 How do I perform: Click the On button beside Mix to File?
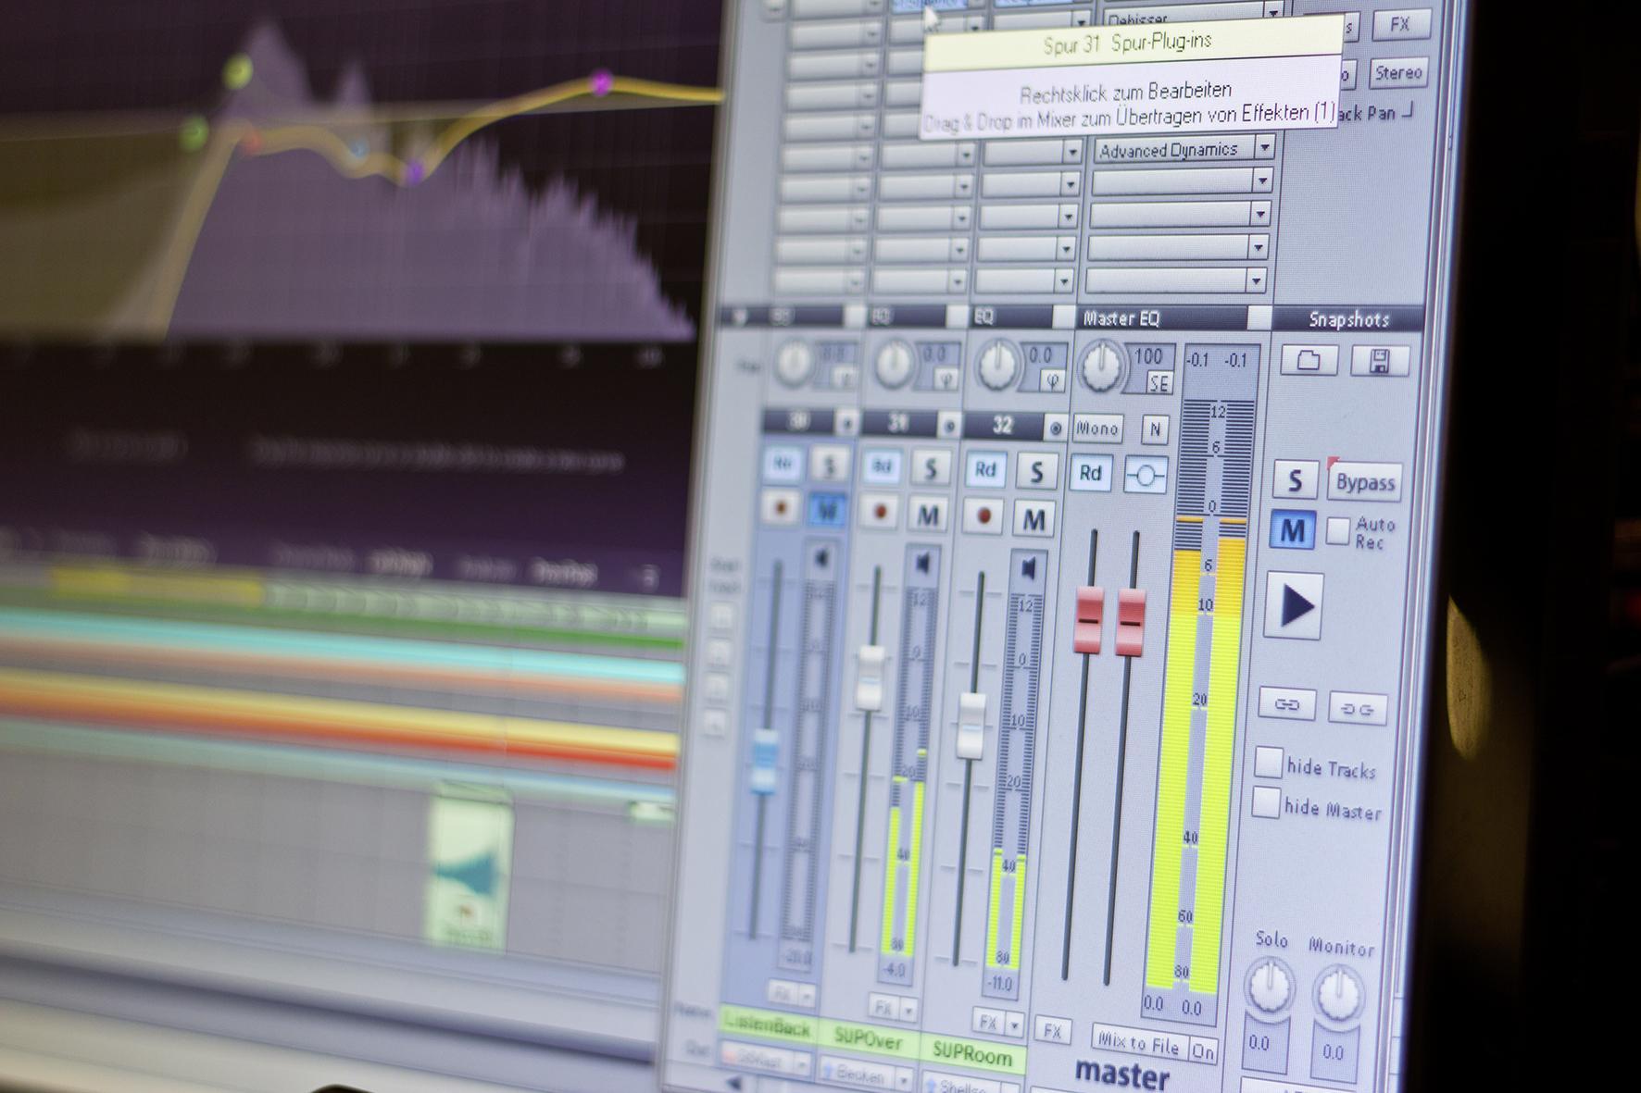point(1202,1050)
